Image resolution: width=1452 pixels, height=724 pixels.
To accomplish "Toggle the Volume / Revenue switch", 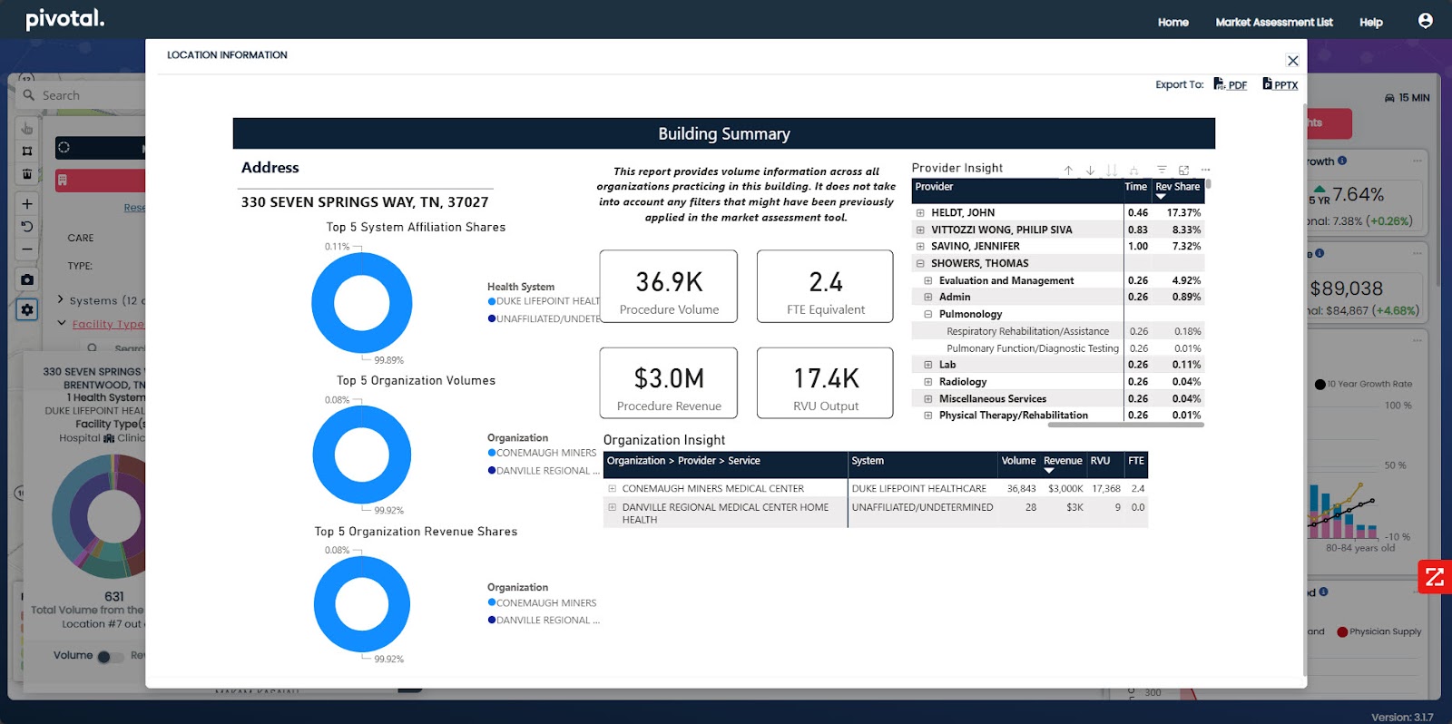I will point(110,657).
